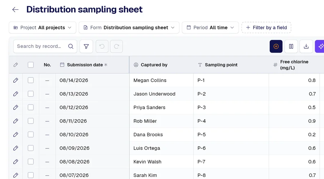Image resolution: width=324 pixels, height=179 pixels.
Task: Click the header pencil edit icon
Action: (15, 65)
